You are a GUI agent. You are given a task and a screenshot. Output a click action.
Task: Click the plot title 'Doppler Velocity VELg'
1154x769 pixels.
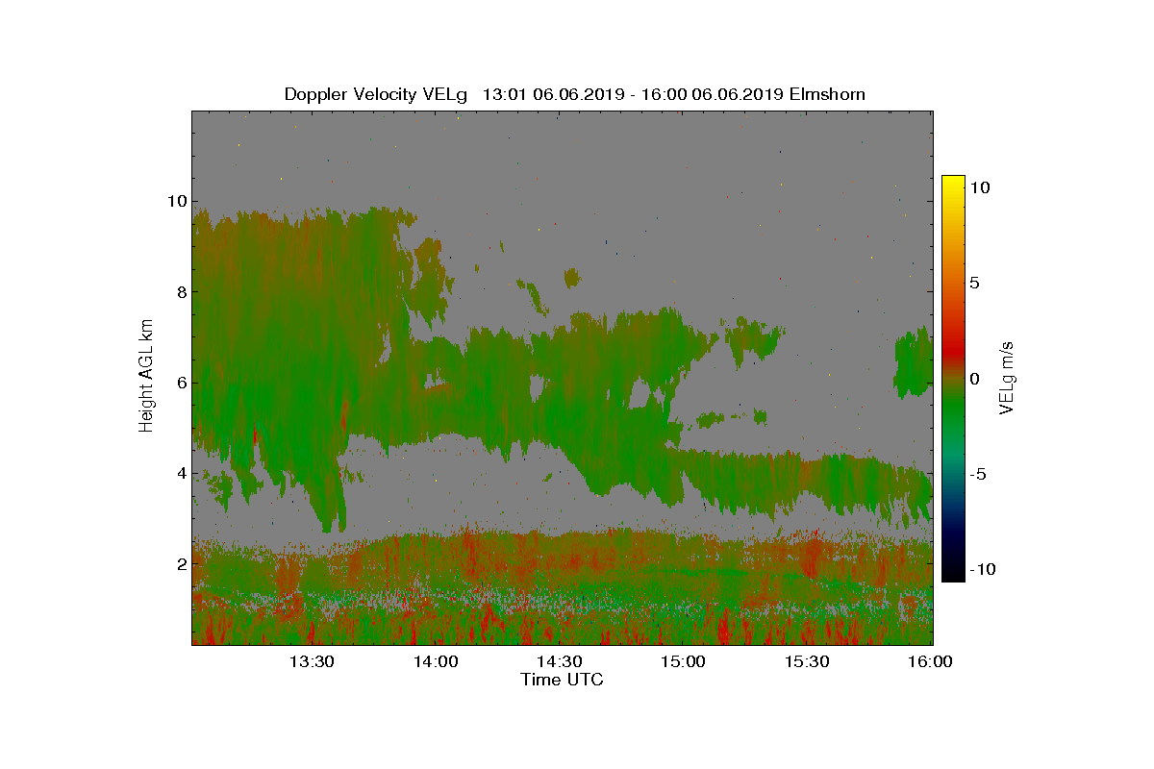click(375, 94)
